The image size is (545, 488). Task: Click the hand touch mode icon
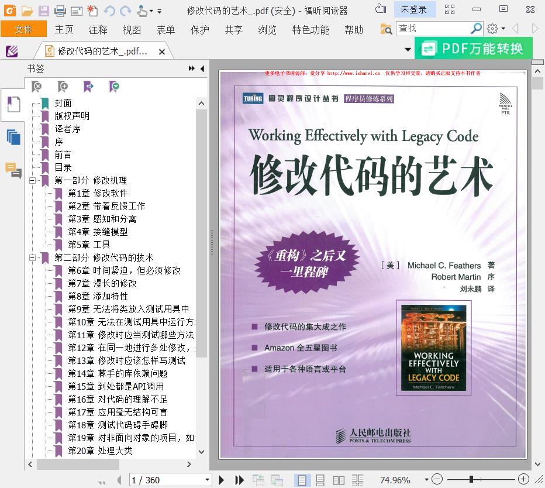coord(142,11)
